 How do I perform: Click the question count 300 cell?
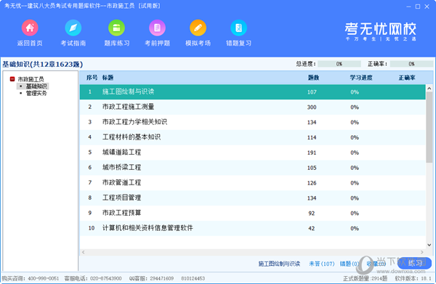click(312, 107)
